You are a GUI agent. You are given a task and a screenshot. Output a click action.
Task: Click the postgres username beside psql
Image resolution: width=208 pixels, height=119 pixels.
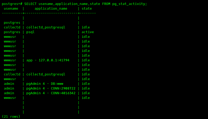(x=12, y=32)
